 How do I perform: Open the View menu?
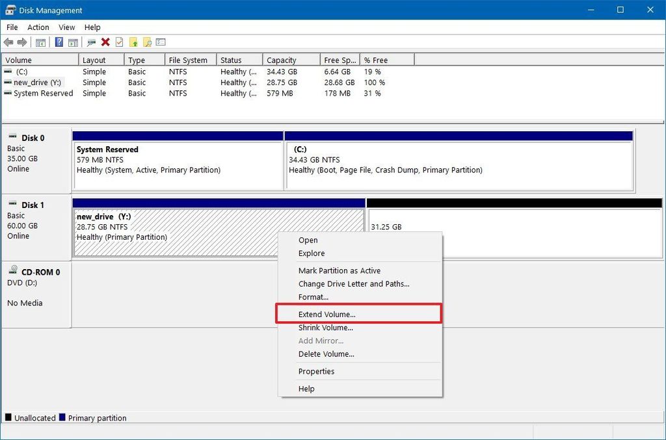coord(66,27)
